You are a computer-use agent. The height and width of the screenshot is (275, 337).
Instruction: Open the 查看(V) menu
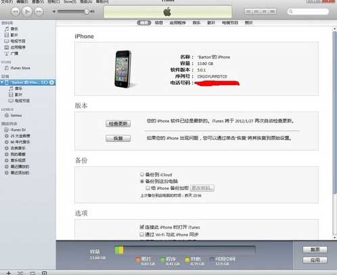(38, 1)
